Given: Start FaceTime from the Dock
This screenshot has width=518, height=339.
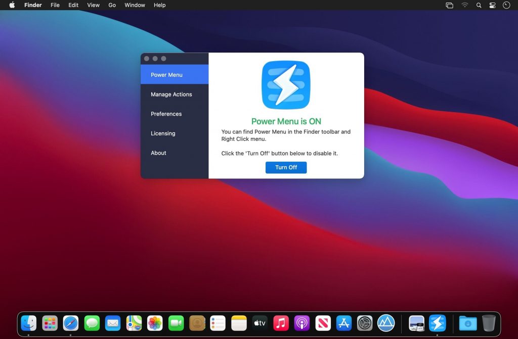Looking at the screenshot, I should point(176,323).
